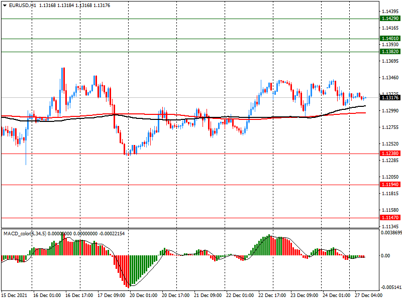Screen dimensions: 402x301
Task: Click the 20 Dec 01:00 time label
Action: (x=144, y=295)
